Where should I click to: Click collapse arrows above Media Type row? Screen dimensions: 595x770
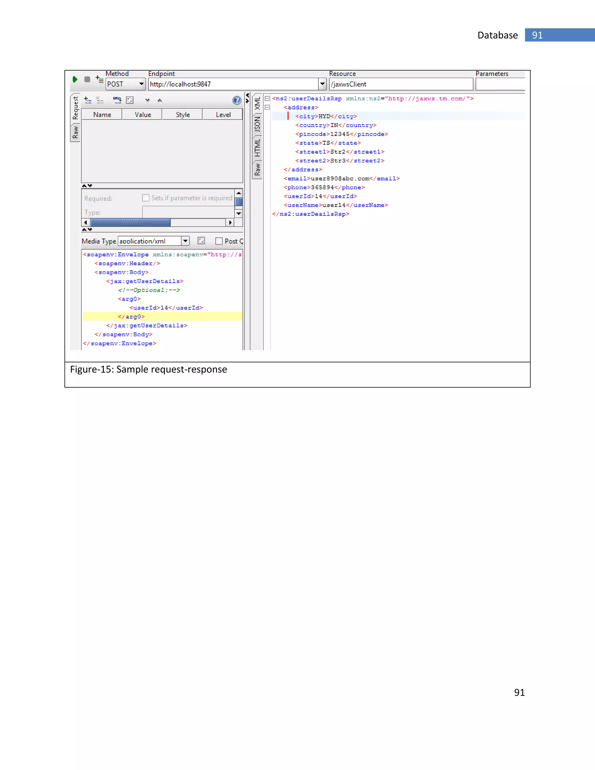87,230
